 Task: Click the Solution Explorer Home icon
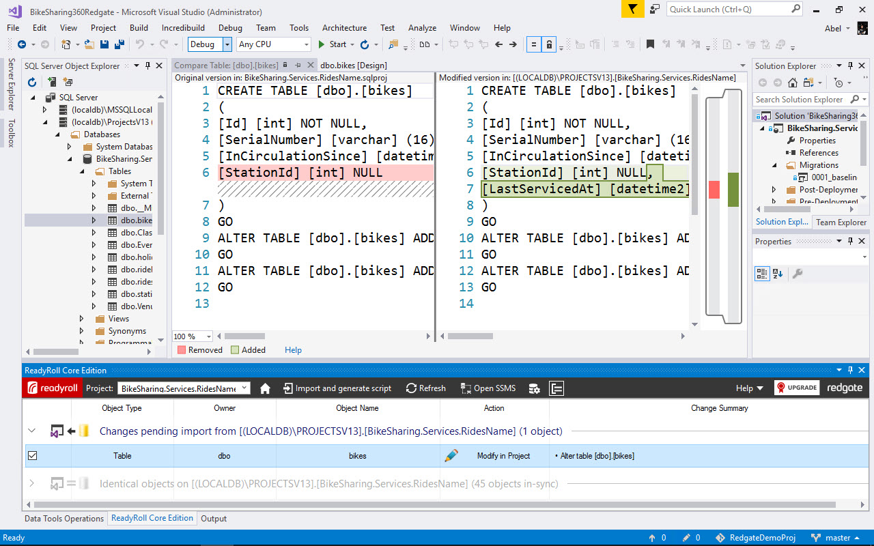[792, 83]
